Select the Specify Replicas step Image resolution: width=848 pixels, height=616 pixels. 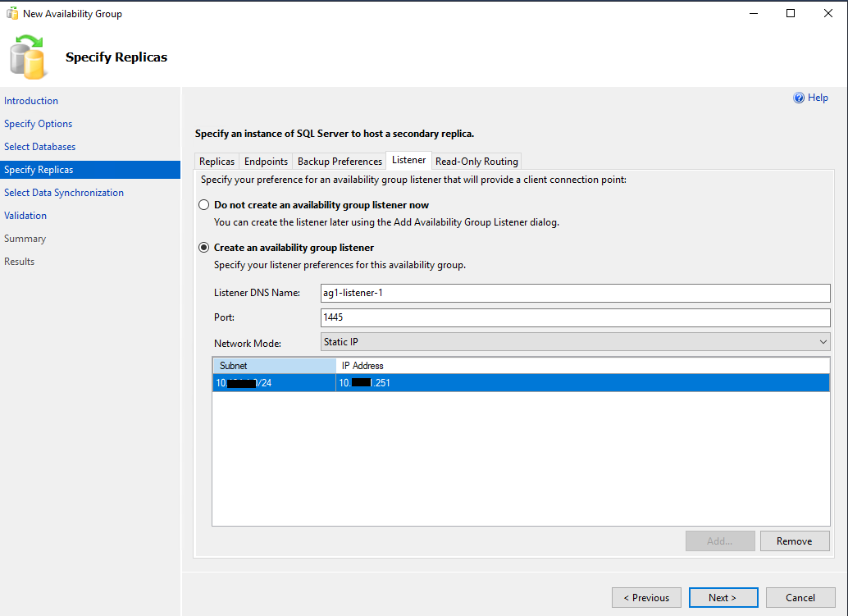click(89, 170)
